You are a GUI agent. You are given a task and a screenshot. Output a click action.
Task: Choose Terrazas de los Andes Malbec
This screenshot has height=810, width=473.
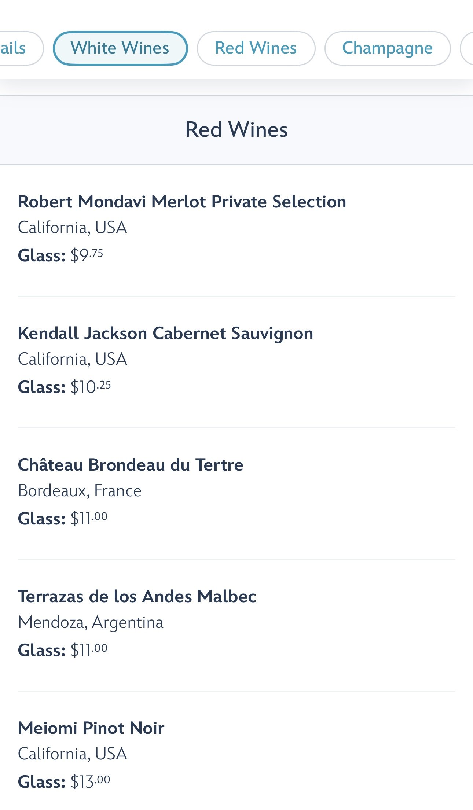point(137,597)
